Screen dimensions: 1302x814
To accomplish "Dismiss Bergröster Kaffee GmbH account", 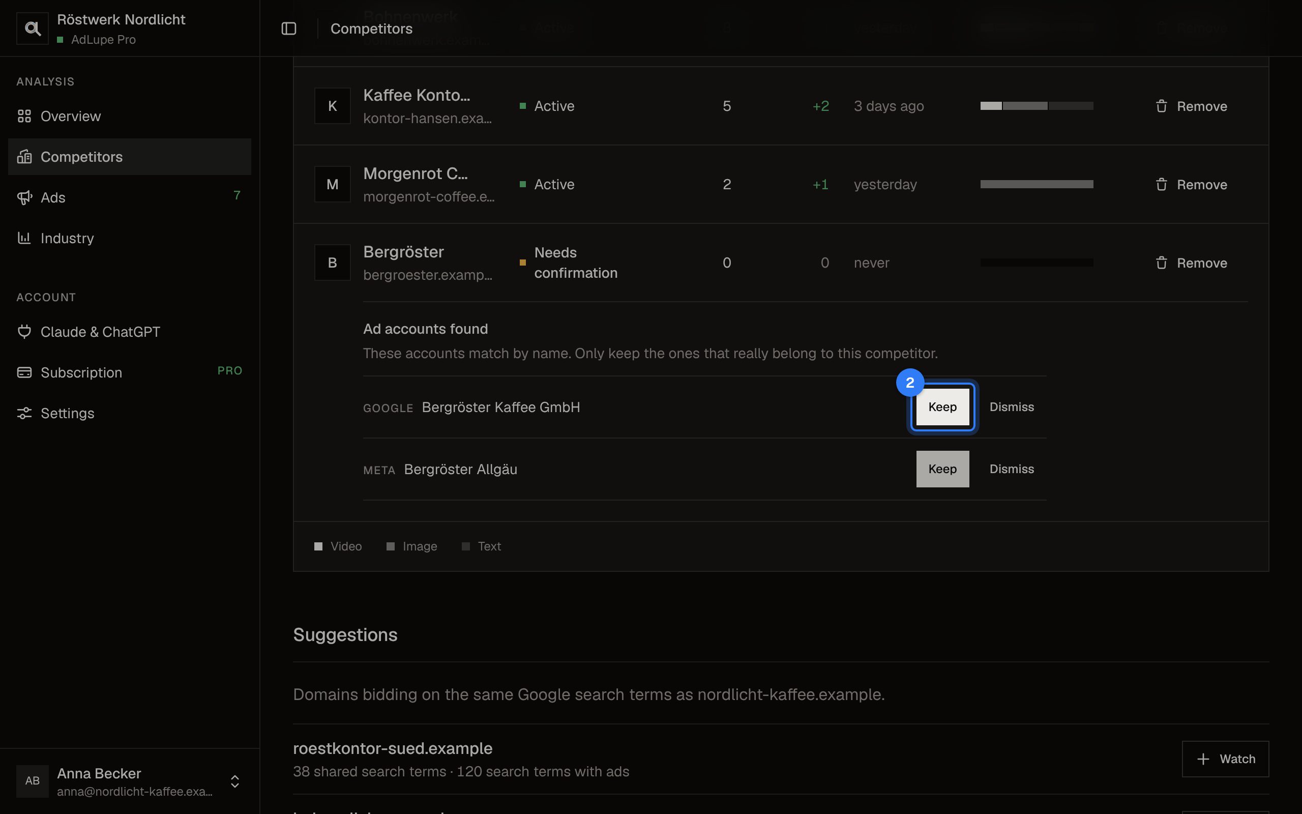I will click(1012, 407).
